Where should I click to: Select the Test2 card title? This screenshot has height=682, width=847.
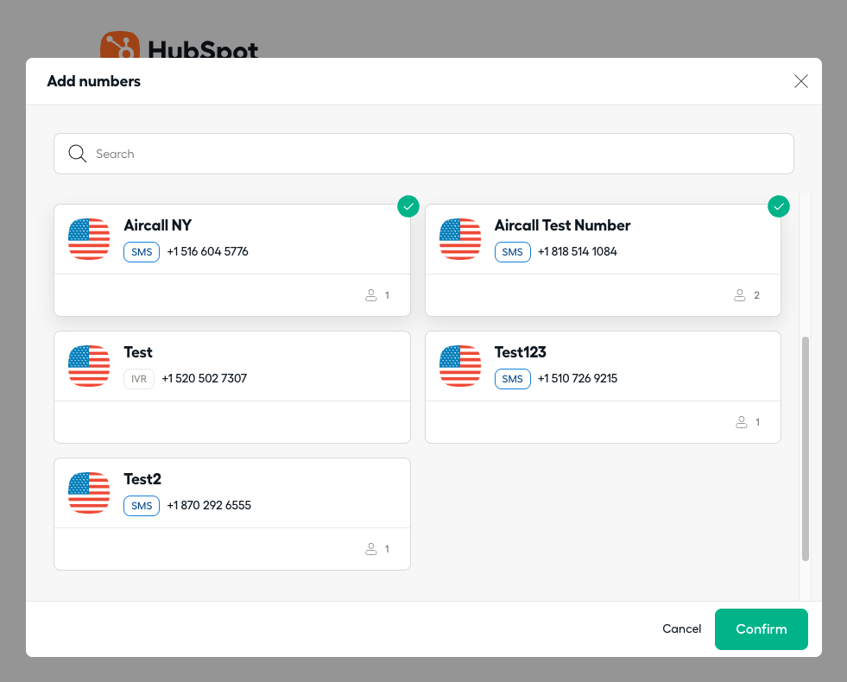(142, 479)
